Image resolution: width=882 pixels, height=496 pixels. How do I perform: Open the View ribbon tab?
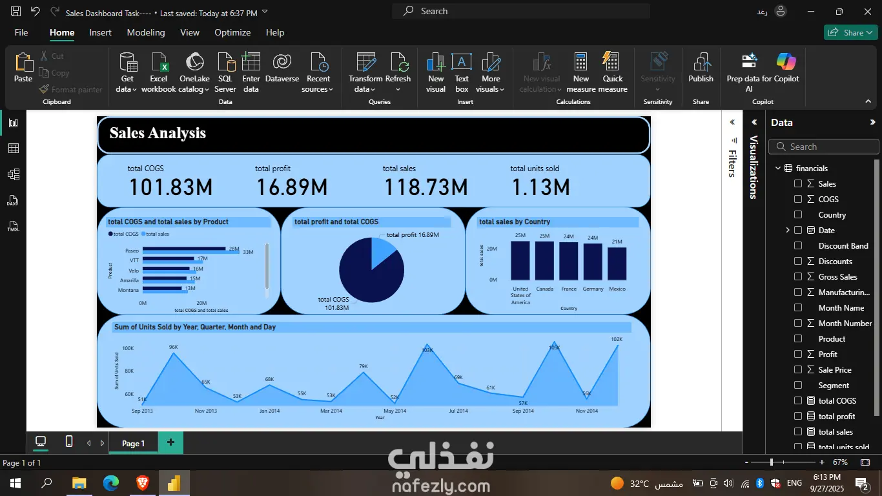(x=190, y=32)
